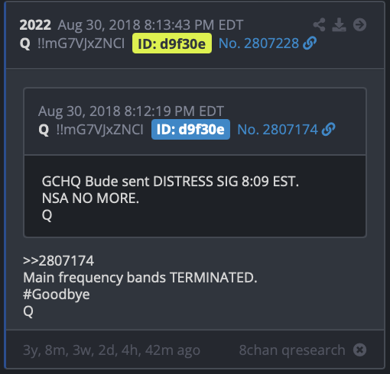Viewport: 390px width, 374px height.
Task: Click the bold post number 2022
Action: point(35,25)
